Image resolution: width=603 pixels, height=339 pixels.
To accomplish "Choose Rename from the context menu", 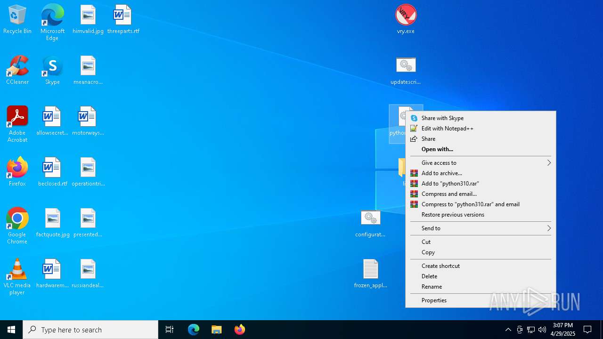I will 481,287.
